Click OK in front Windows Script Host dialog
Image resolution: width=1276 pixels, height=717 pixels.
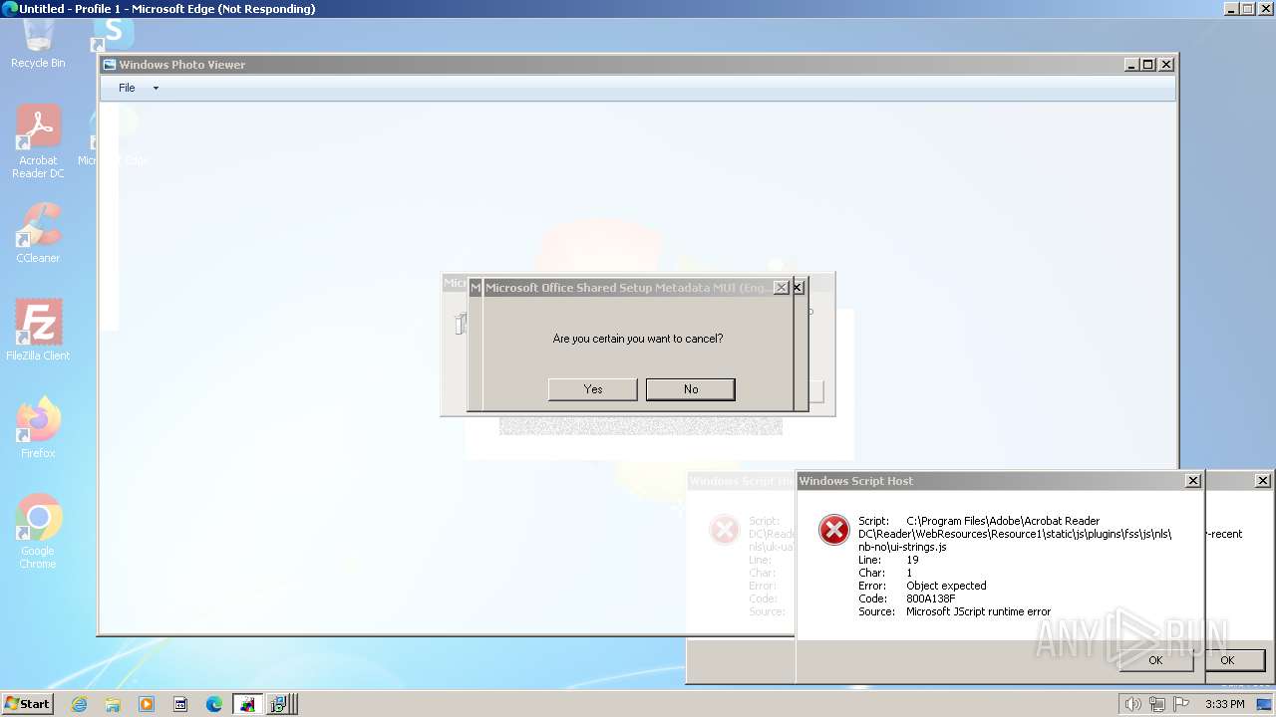click(1155, 660)
